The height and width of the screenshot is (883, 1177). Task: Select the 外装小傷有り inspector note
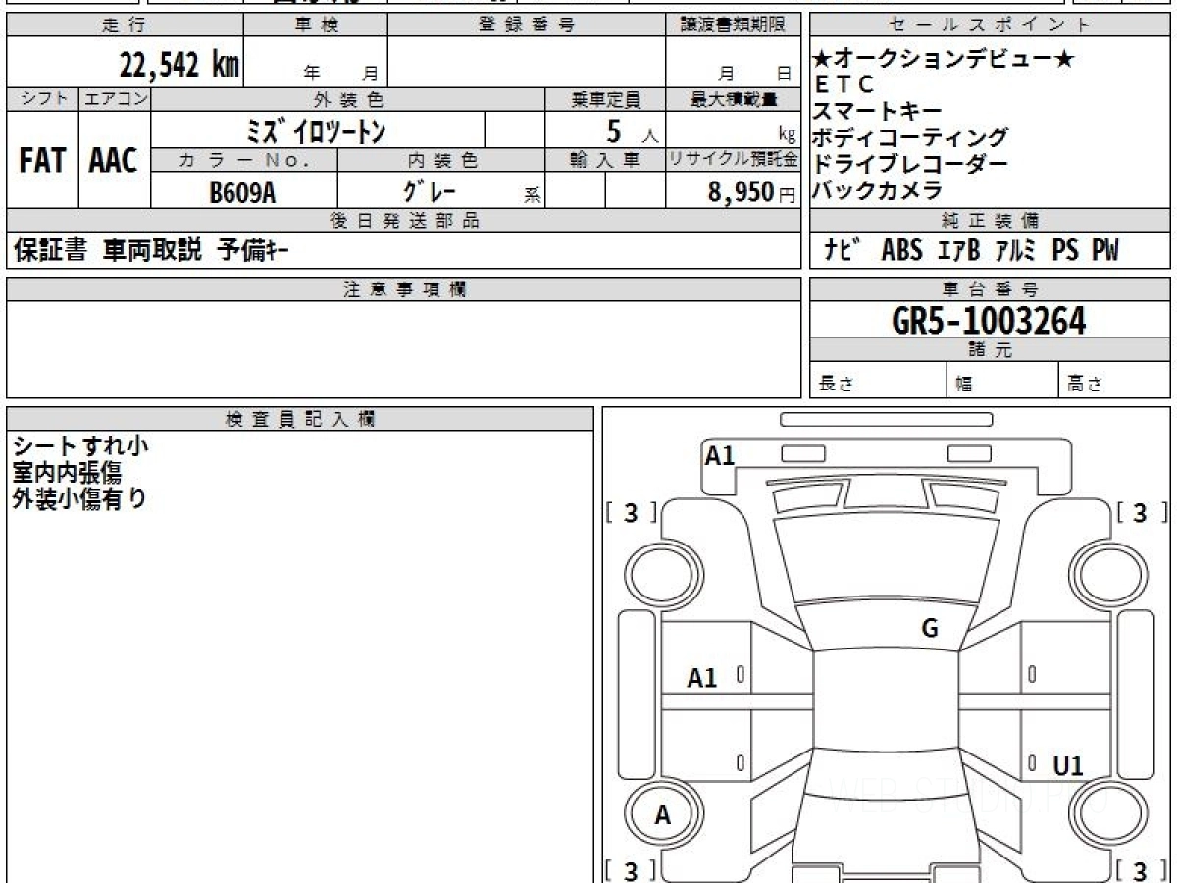click(80, 498)
